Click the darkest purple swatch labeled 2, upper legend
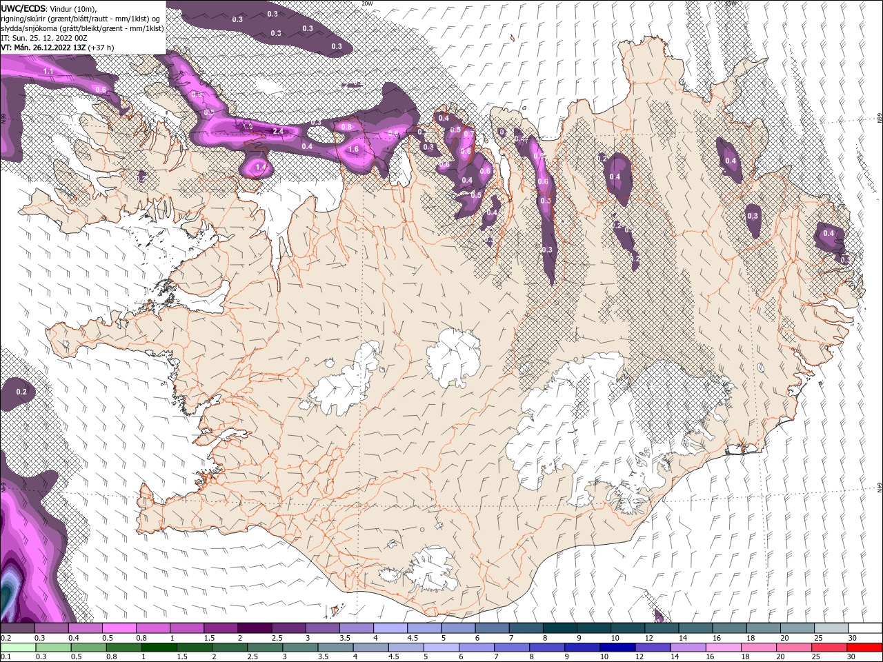This screenshot has height=662, width=883. [254, 628]
